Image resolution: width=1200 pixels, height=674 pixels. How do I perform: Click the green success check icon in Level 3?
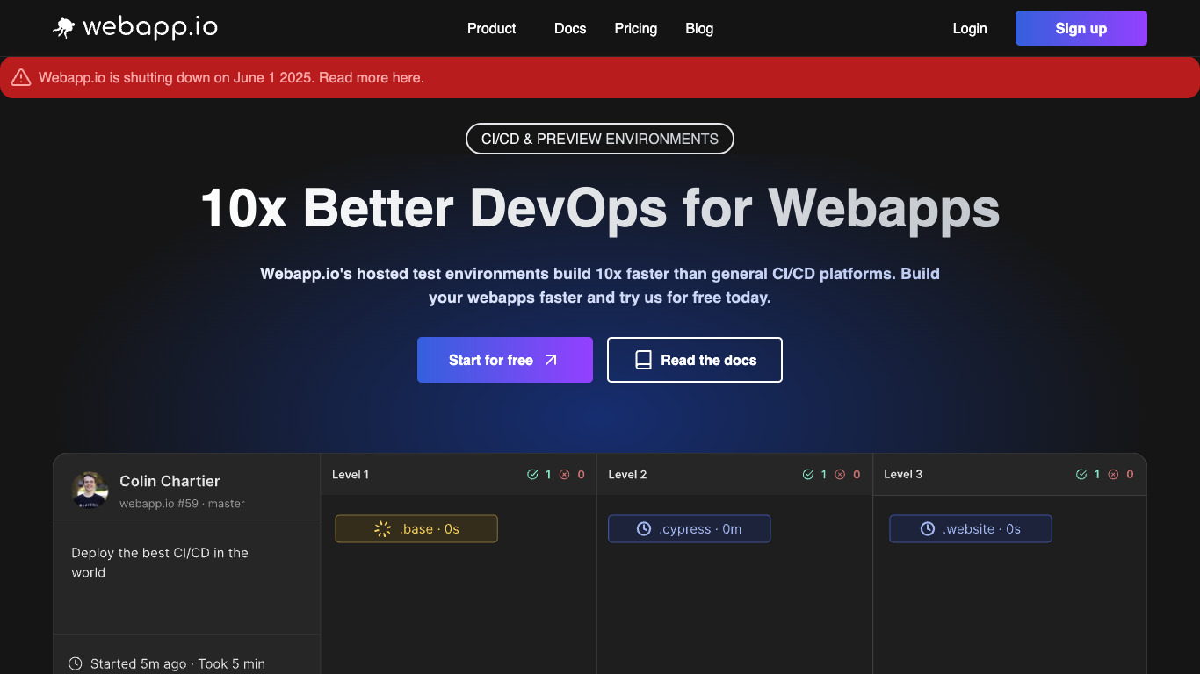[1081, 474]
